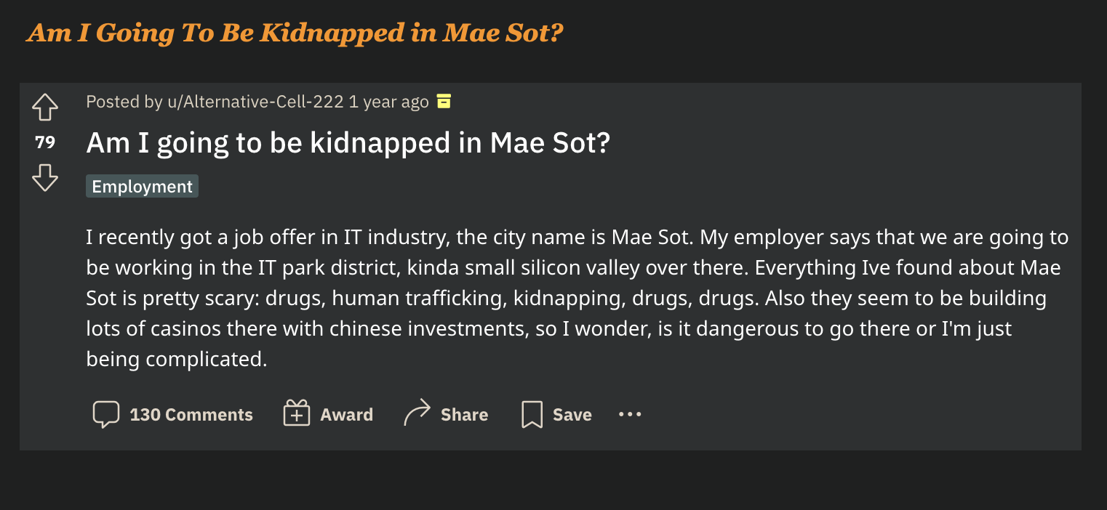Click the Save text label
This screenshot has height=510, width=1107.
click(x=572, y=415)
